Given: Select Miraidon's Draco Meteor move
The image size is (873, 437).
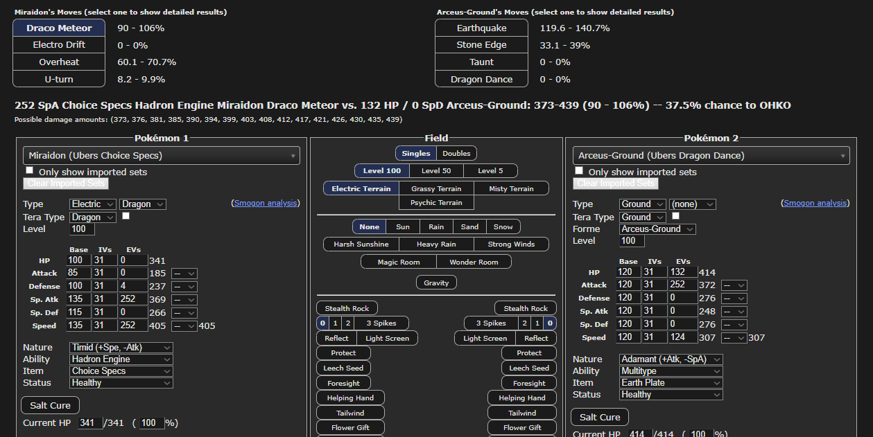Looking at the screenshot, I should click(x=59, y=28).
